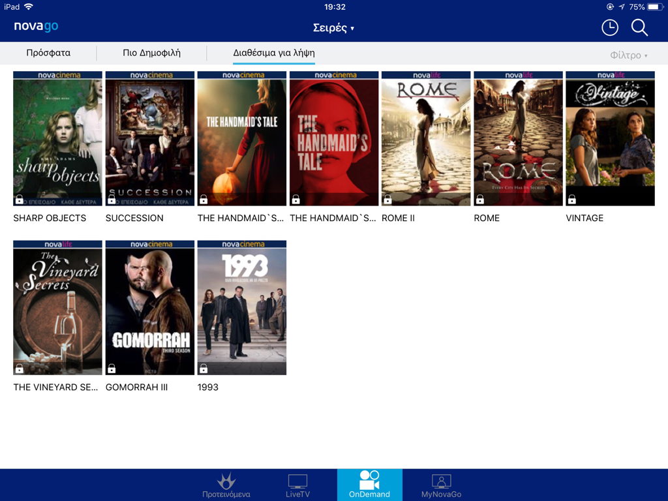Tap the lock icon on Rome II poster
The image size is (668, 501).
[x=387, y=199]
